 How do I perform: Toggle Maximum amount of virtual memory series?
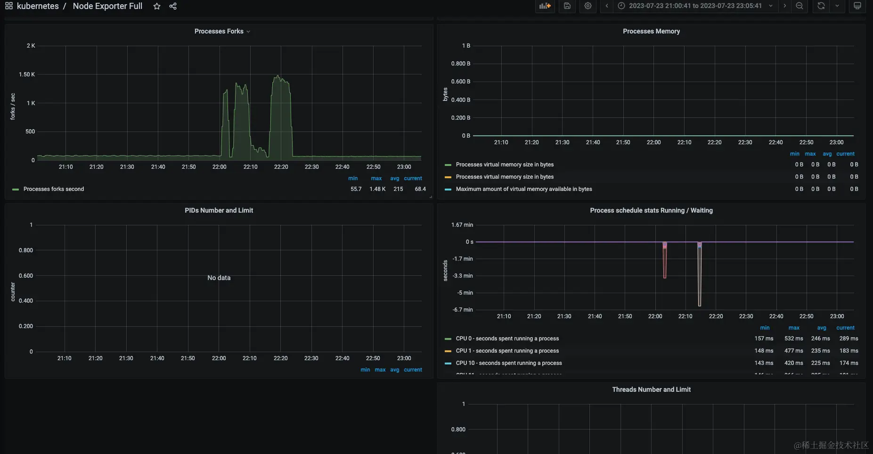(524, 189)
